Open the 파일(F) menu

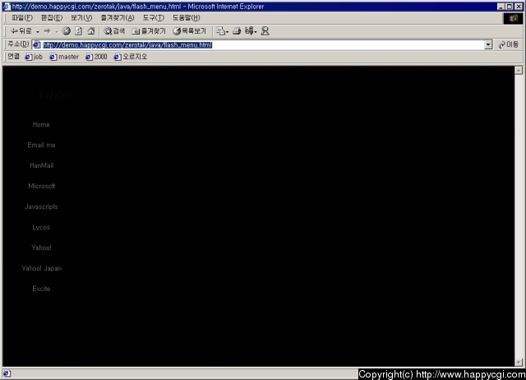[22, 18]
